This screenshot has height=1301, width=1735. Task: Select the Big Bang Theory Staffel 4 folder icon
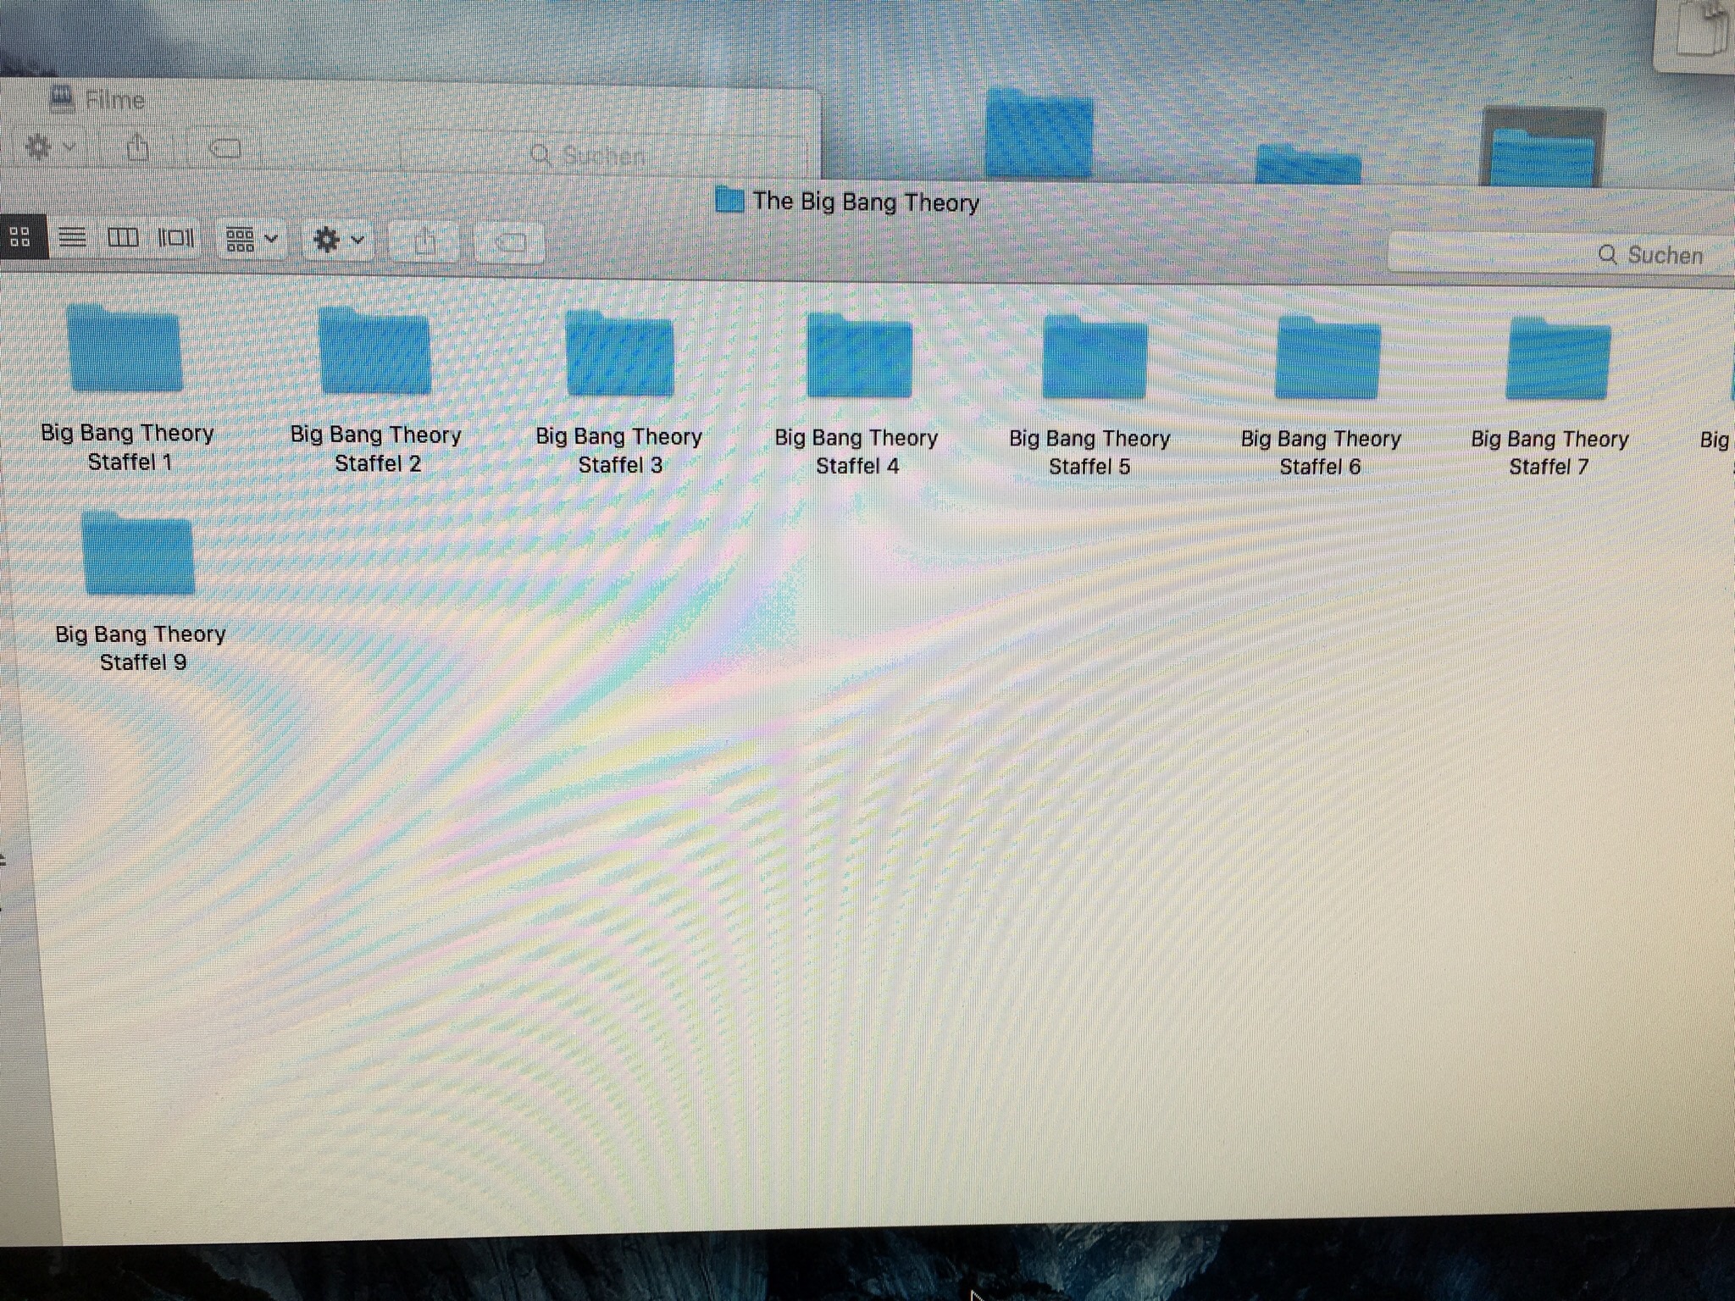860,356
